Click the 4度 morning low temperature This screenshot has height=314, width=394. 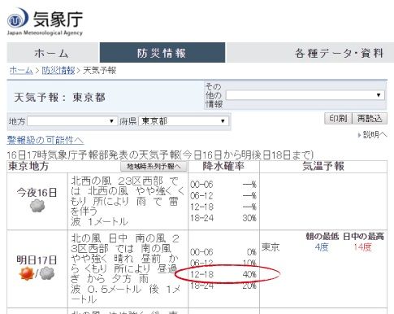[x=322, y=247]
